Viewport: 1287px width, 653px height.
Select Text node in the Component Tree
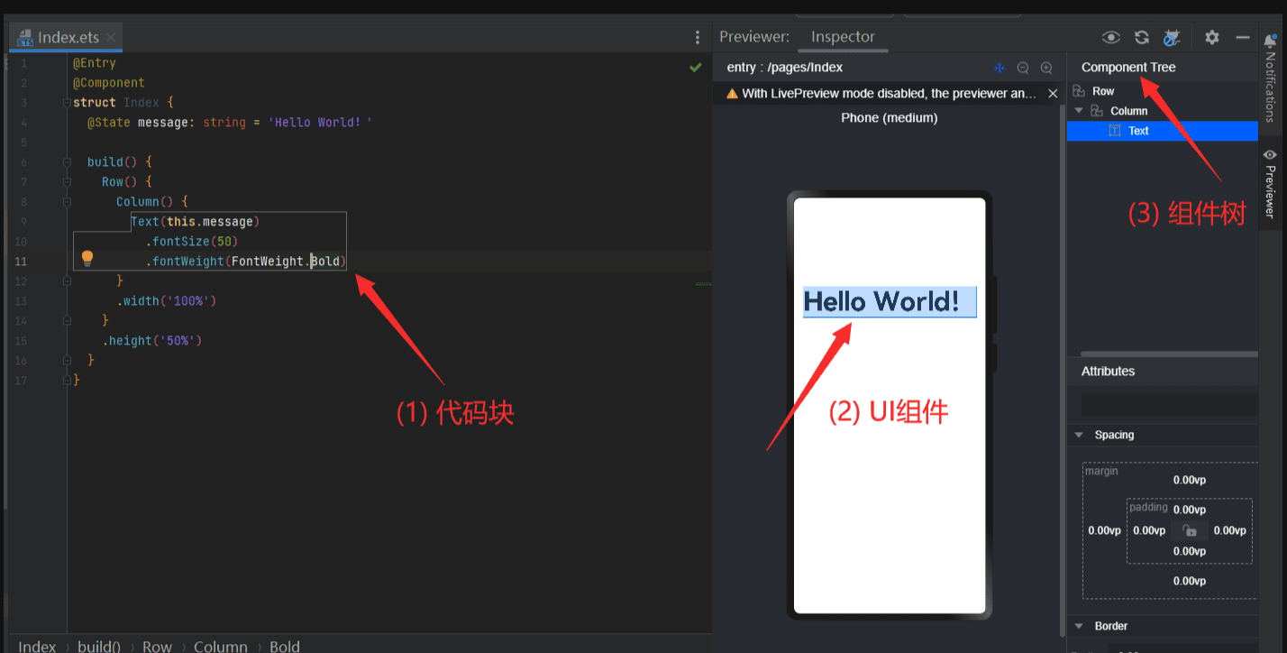pyautogui.click(x=1163, y=131)
